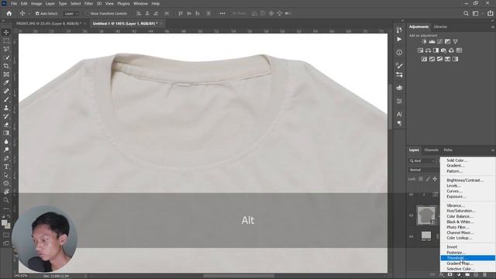The width and height of the screenshot is (496, 279).
Task: Click the foreground color swatch
Action: (x=4, y=222)
